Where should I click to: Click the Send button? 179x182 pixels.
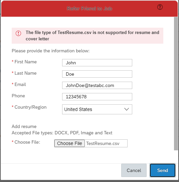(x=163, y=170)
